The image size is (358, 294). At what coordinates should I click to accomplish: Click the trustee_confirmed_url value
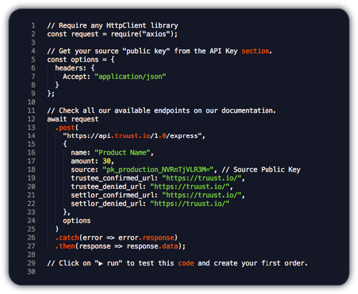[x=202, y=178]
